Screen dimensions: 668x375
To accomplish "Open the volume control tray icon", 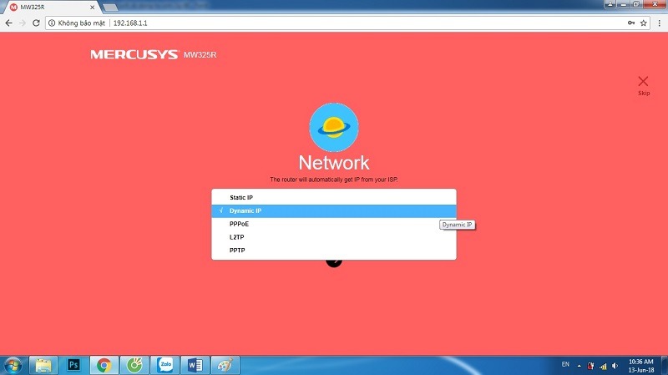I will point(615,366).
